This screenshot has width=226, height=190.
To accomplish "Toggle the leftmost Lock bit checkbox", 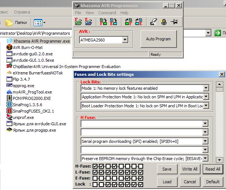I will click(95, 184).
